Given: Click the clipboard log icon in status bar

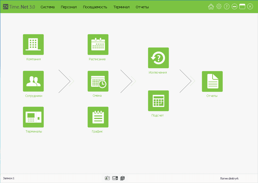Looking at the screenshot, I should pos(123,178).
